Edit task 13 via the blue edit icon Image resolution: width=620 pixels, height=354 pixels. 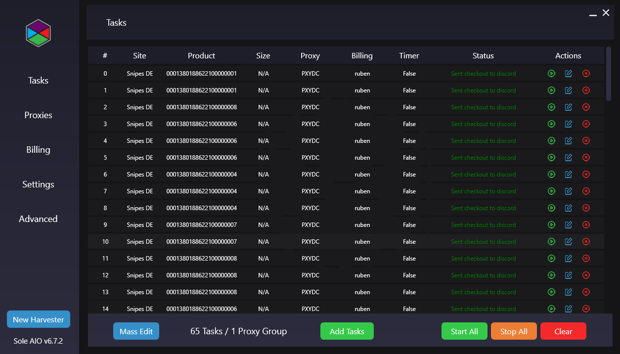[568, 292]
